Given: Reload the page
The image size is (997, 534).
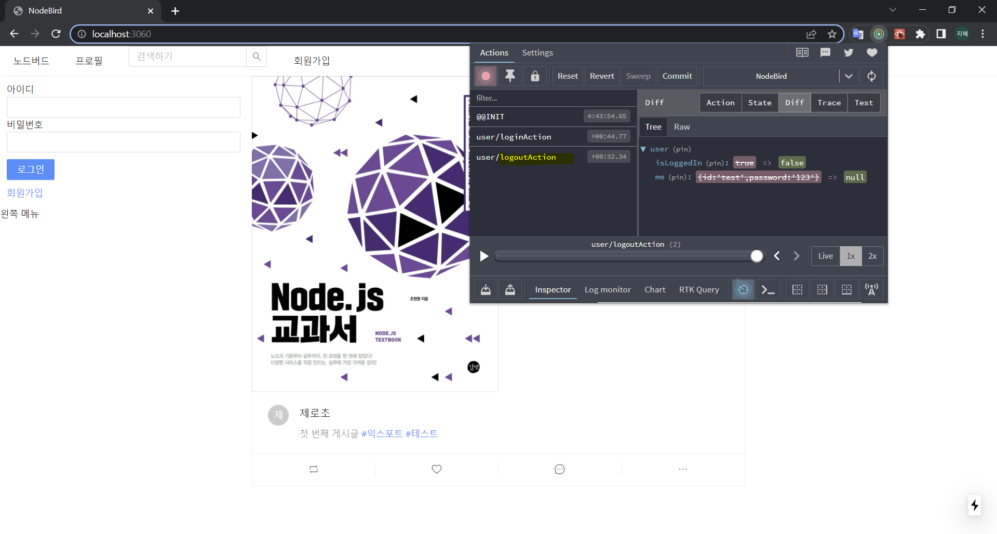Looking at the screenshot, I should click(x=56, y=34).
